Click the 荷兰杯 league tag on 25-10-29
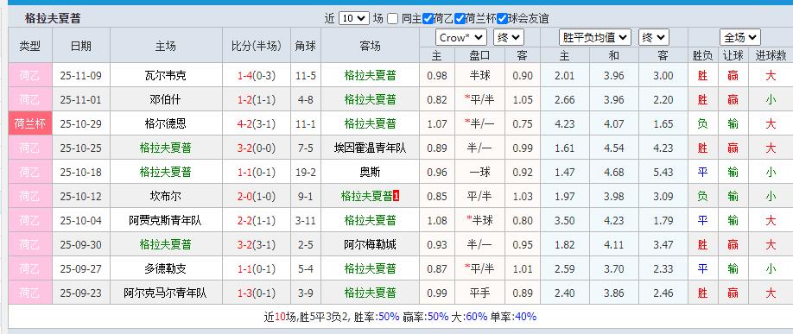Image resolution: width=793 pixels, height=334 pixels. click(x=30, y=123)
